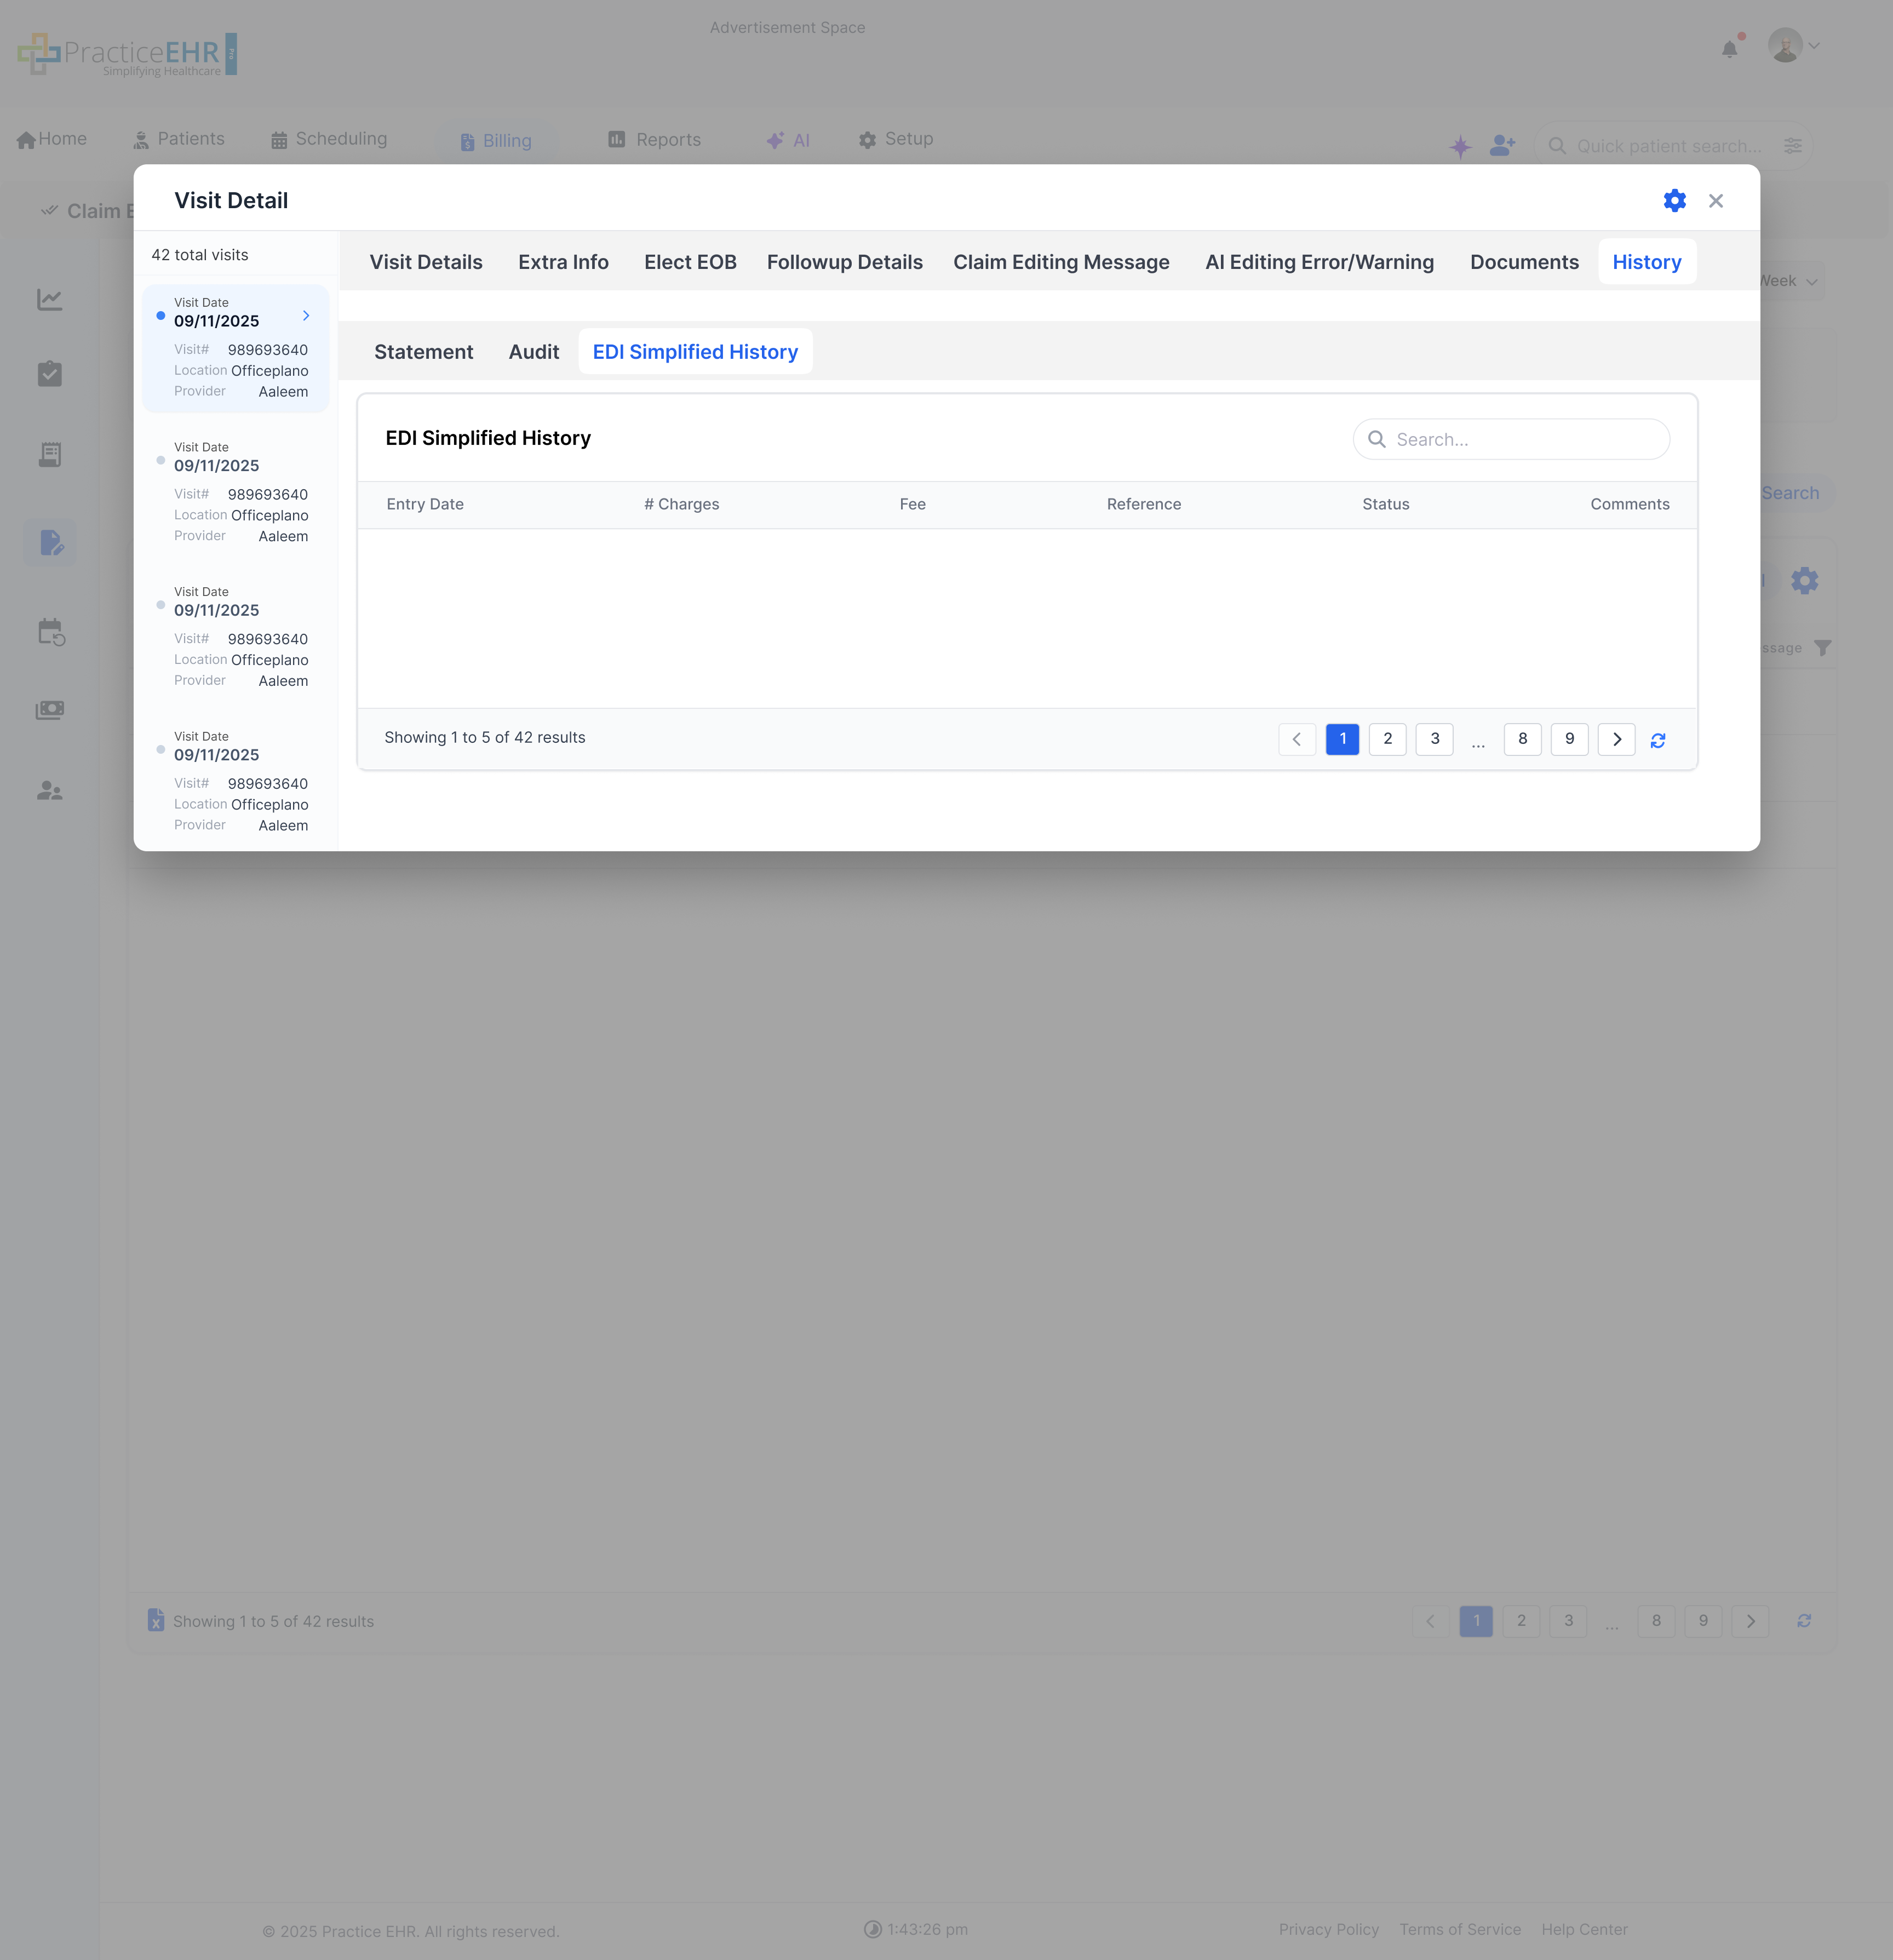The width and height of the screenshot is (1893, 1960).
Task: Select the third 09/11/2025 visit entry
Action: 236,636
